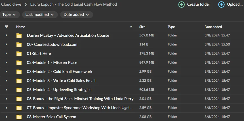The width and height of the screenshot is (244, 121).
Task: Sort by Date added column header
Action: (x=213, y=27)
